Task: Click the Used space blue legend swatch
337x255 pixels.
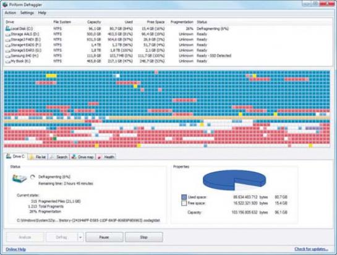Action: pos(184,197)
